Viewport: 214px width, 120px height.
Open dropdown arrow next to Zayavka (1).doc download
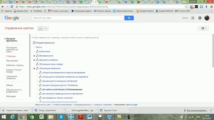tap(129, 110)
